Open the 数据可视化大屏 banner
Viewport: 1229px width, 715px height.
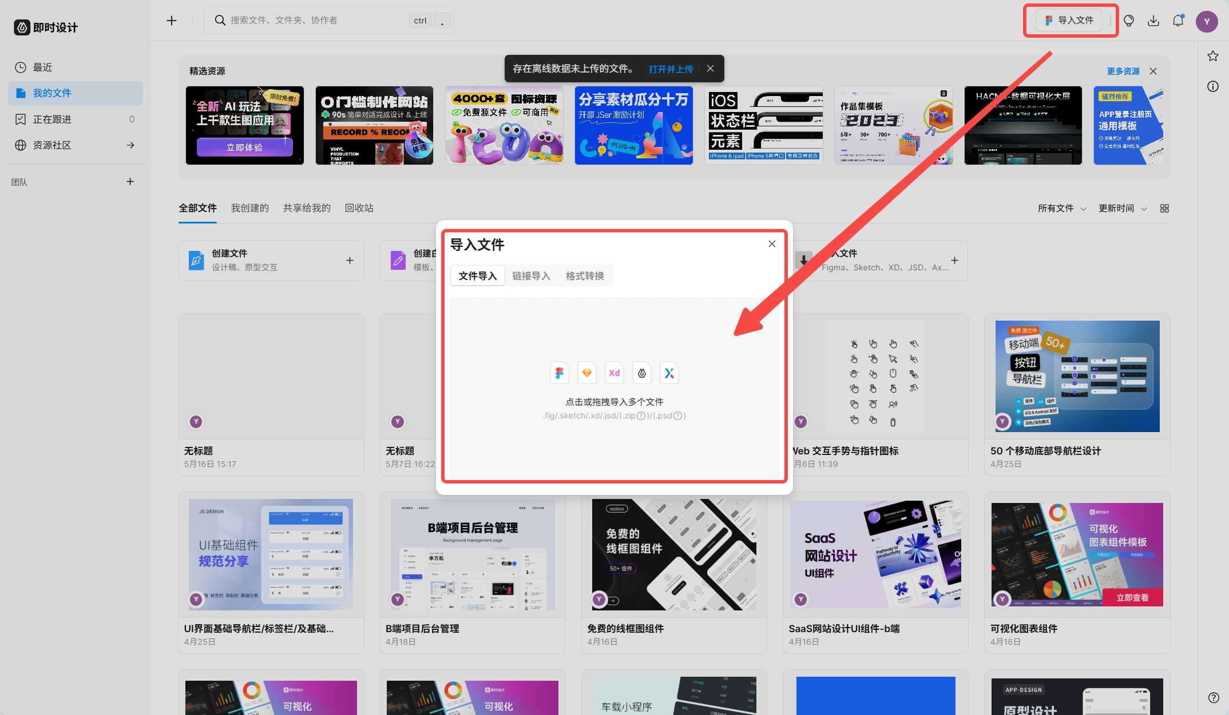[x=1023, y=125]
